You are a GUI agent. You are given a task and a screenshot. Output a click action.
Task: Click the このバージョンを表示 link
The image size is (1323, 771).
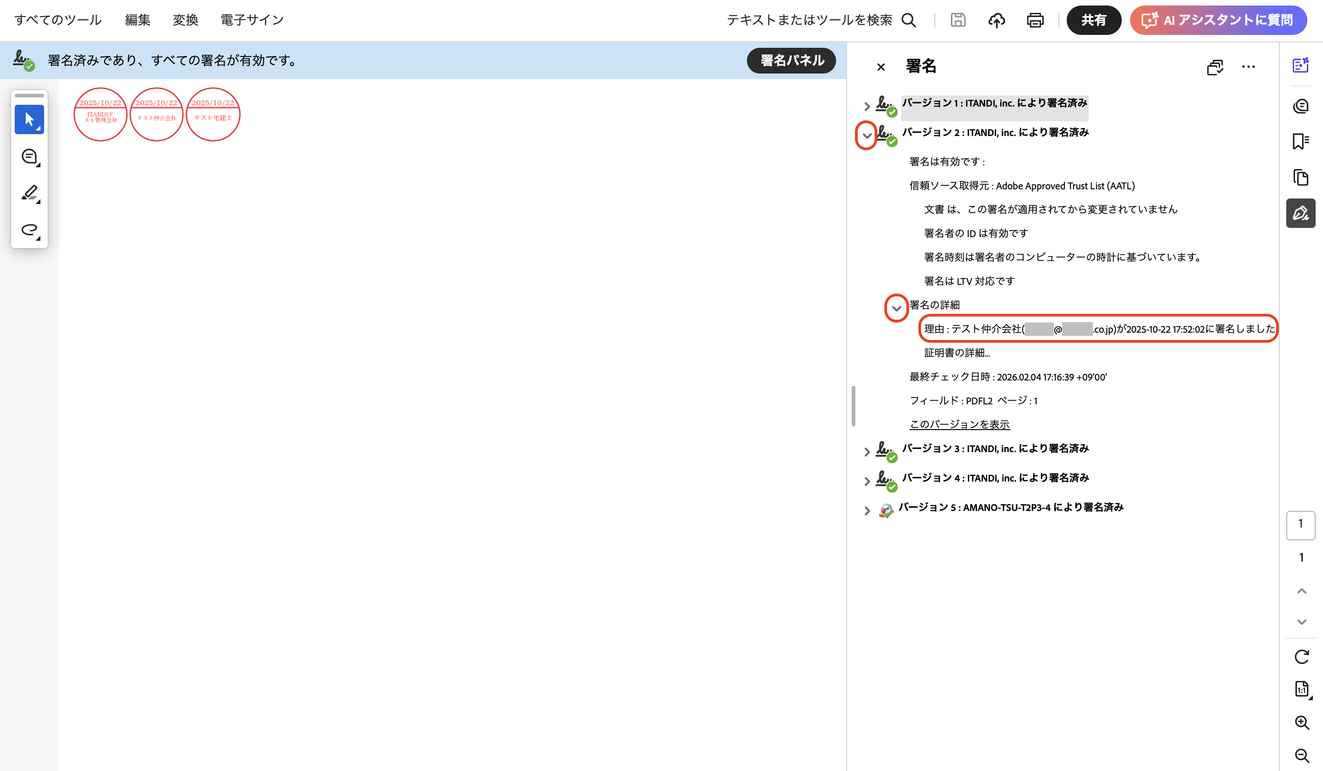tap(960, 425)
